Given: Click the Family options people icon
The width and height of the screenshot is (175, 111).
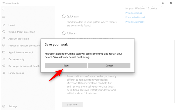Looking at the screenshot, I should pyautogui.click(x=4, y=73).
